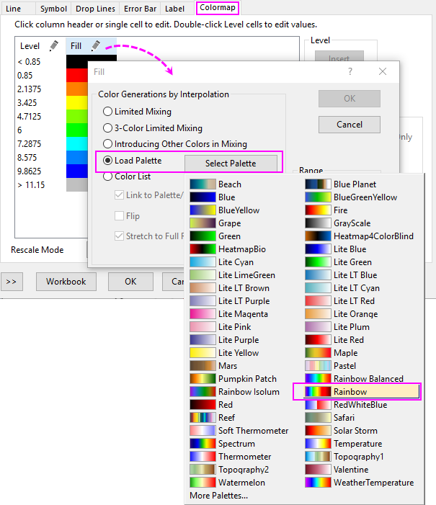The height and width of the screenshot is (505, 436).
Task: Click the cyan fill swatch at 7.2875
Action: coord(77,143)
